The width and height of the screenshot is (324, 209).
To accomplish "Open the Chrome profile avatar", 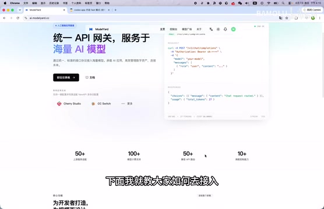I will click(313, 18).
